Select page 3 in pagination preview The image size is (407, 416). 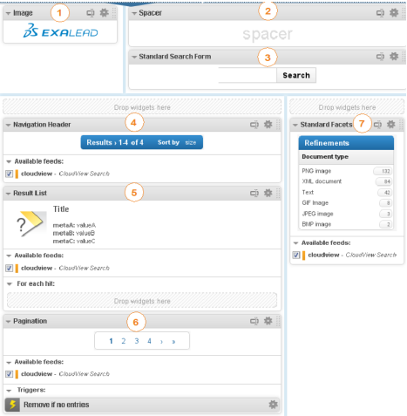137,341
